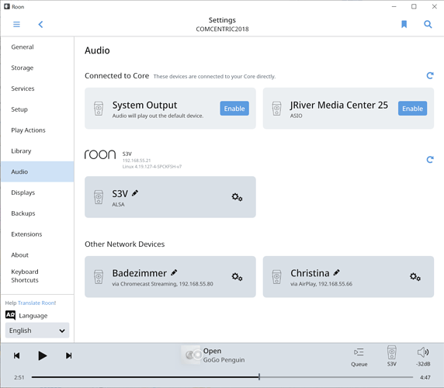Open bookmarks via the bookmark icon
Screen dimensions: 444x388
(x=404, y=24)
